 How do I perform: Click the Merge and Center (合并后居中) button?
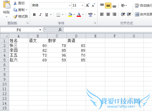(143, 14)
